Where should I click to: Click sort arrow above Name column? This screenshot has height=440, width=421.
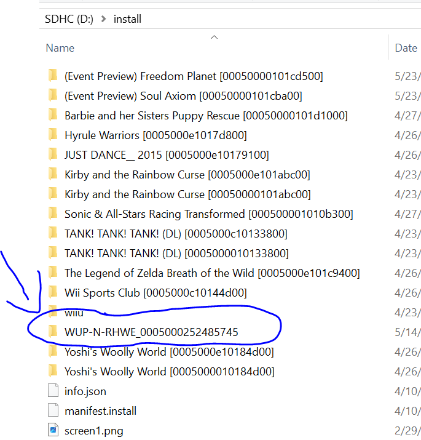coord(214,38)
